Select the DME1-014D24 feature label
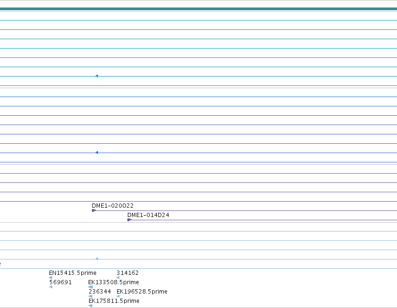The image size is (397, 308). (x=148, y=215)
